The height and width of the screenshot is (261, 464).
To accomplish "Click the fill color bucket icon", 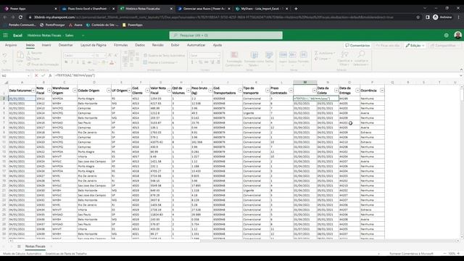I will pos(104,62).
